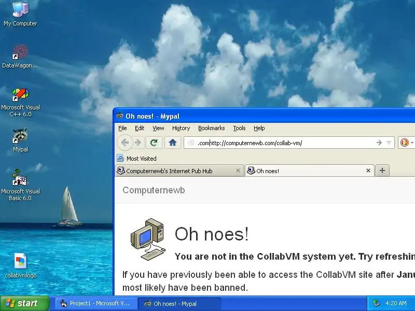Select the collabvmlogo file on desktop
415x311 pixels.
click(x=21, y=266)
